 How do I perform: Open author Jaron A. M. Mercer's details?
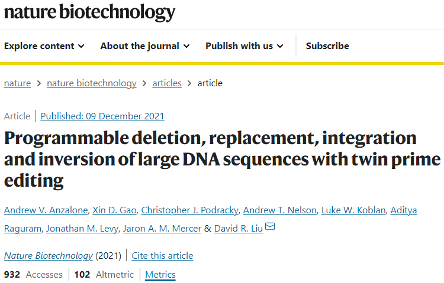[x=162, y=229]
